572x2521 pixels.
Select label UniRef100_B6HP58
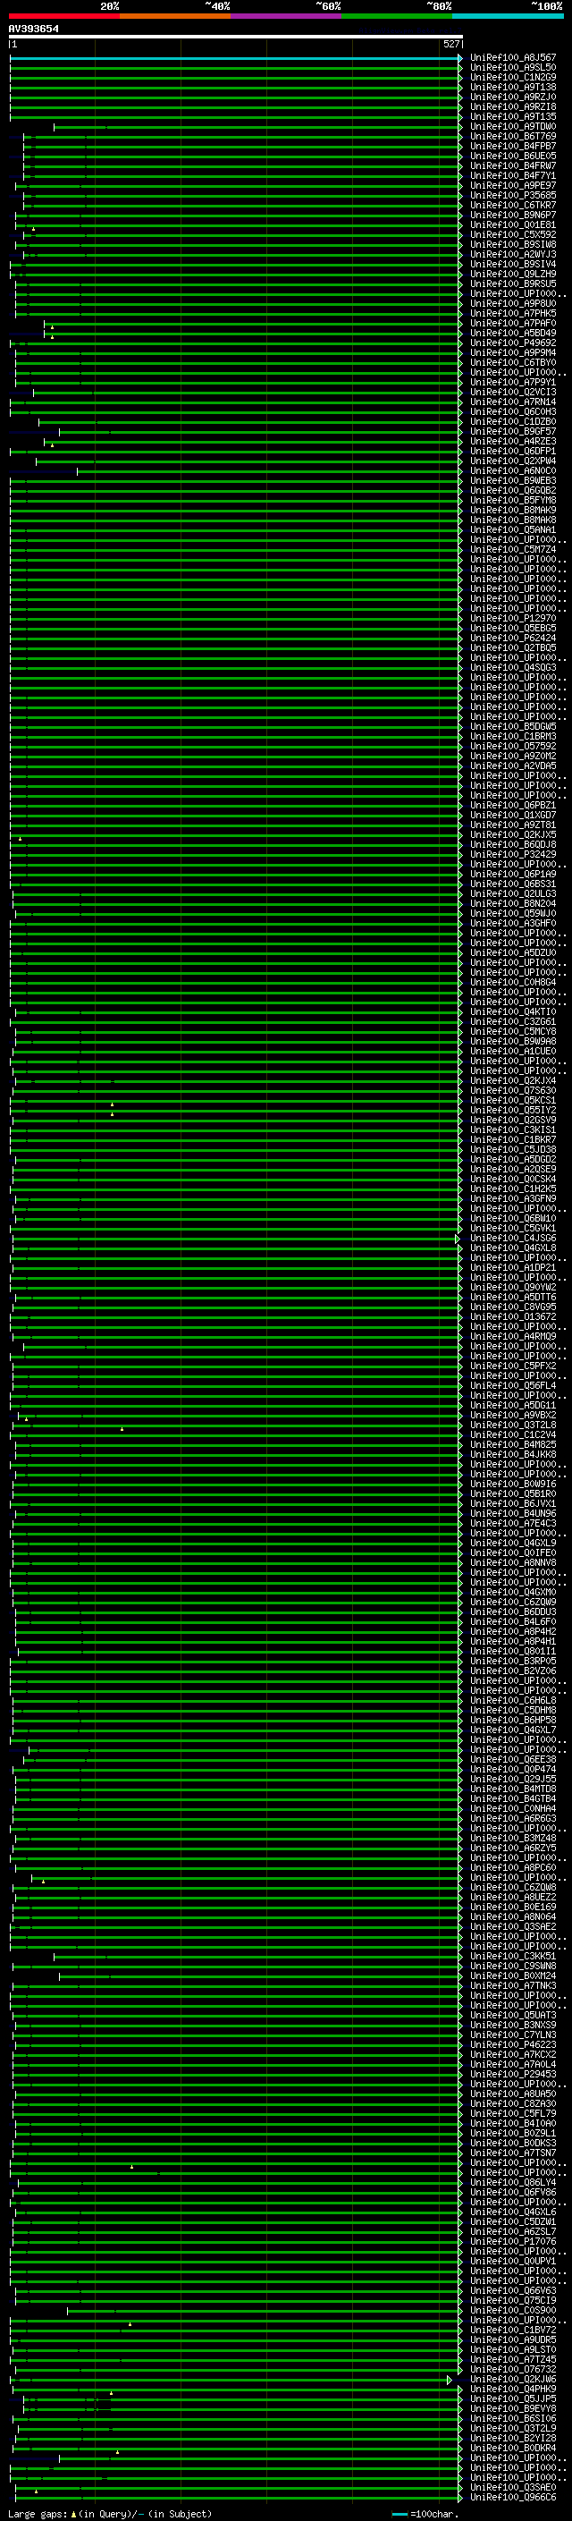point(513,1720)
